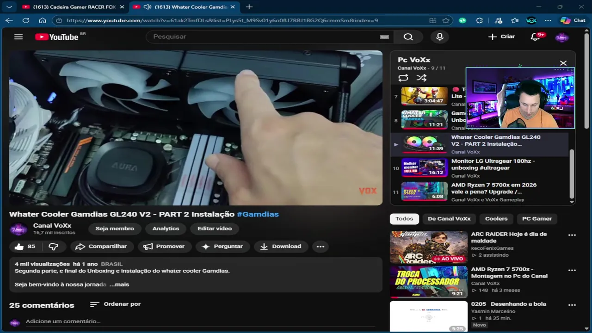
Task: Open the on-screen keyboard in the search box
Action: coord(384,37)
